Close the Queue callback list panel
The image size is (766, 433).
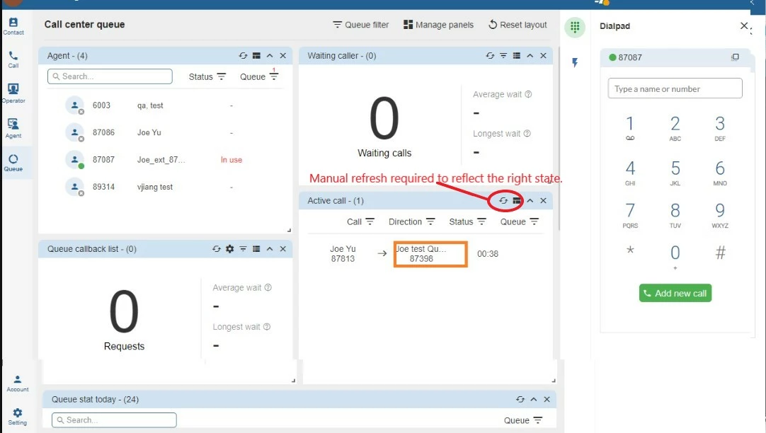click(x=283, y=249)
